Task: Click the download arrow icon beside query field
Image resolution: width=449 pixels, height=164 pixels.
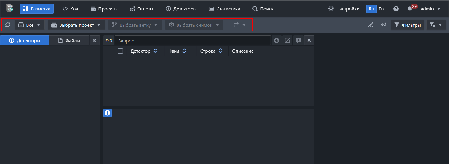Action: pos(277,41)
